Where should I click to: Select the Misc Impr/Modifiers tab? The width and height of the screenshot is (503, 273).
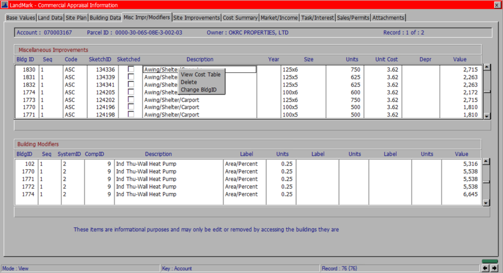(147, 17)
